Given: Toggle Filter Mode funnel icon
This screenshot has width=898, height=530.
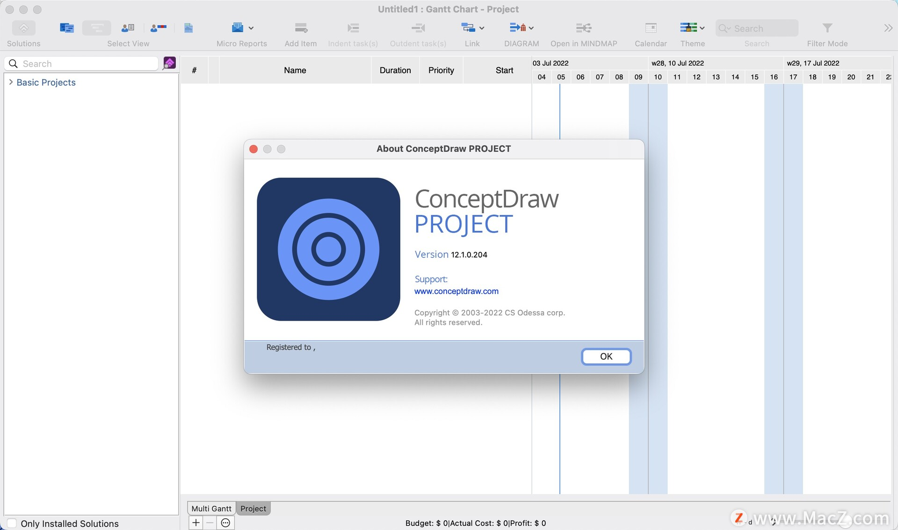Looking at the screenshot, I should tap(827, 28).
